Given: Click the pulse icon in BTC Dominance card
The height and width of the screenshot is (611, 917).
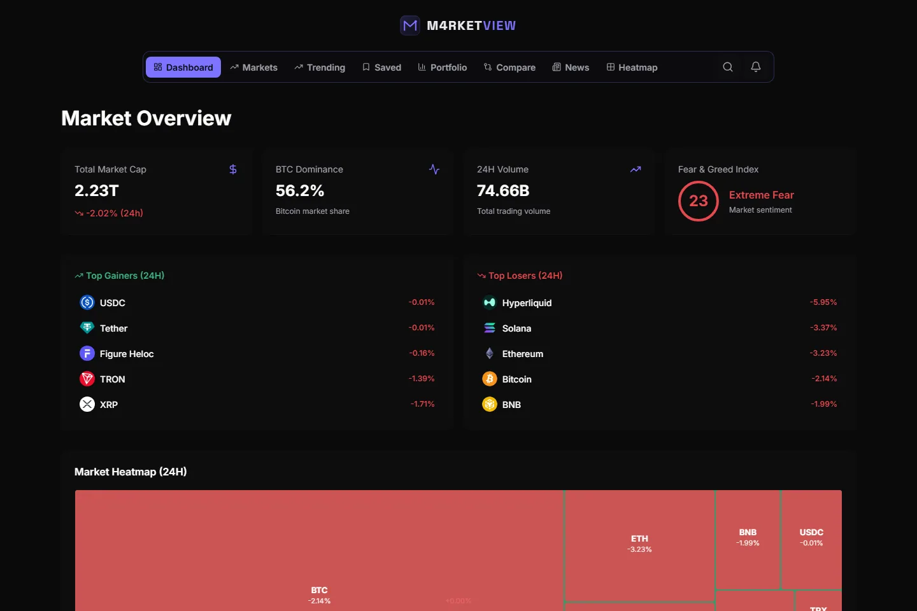Looking at the screenshot, I should pos(434,169).
